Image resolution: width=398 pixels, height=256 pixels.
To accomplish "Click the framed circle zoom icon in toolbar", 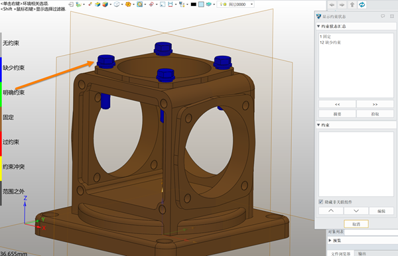I will coord(139,5).
